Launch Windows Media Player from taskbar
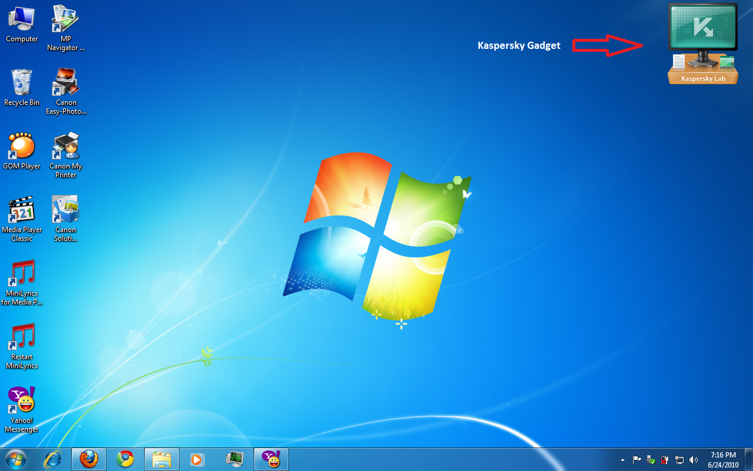The width and height of the screenshot is (753, 471). click(x=198, y=459)
